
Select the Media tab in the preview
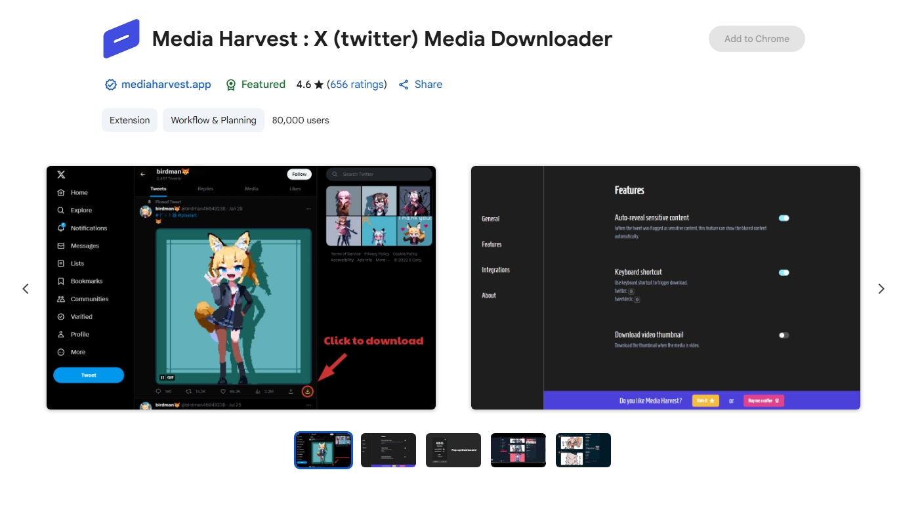point(251,189)
